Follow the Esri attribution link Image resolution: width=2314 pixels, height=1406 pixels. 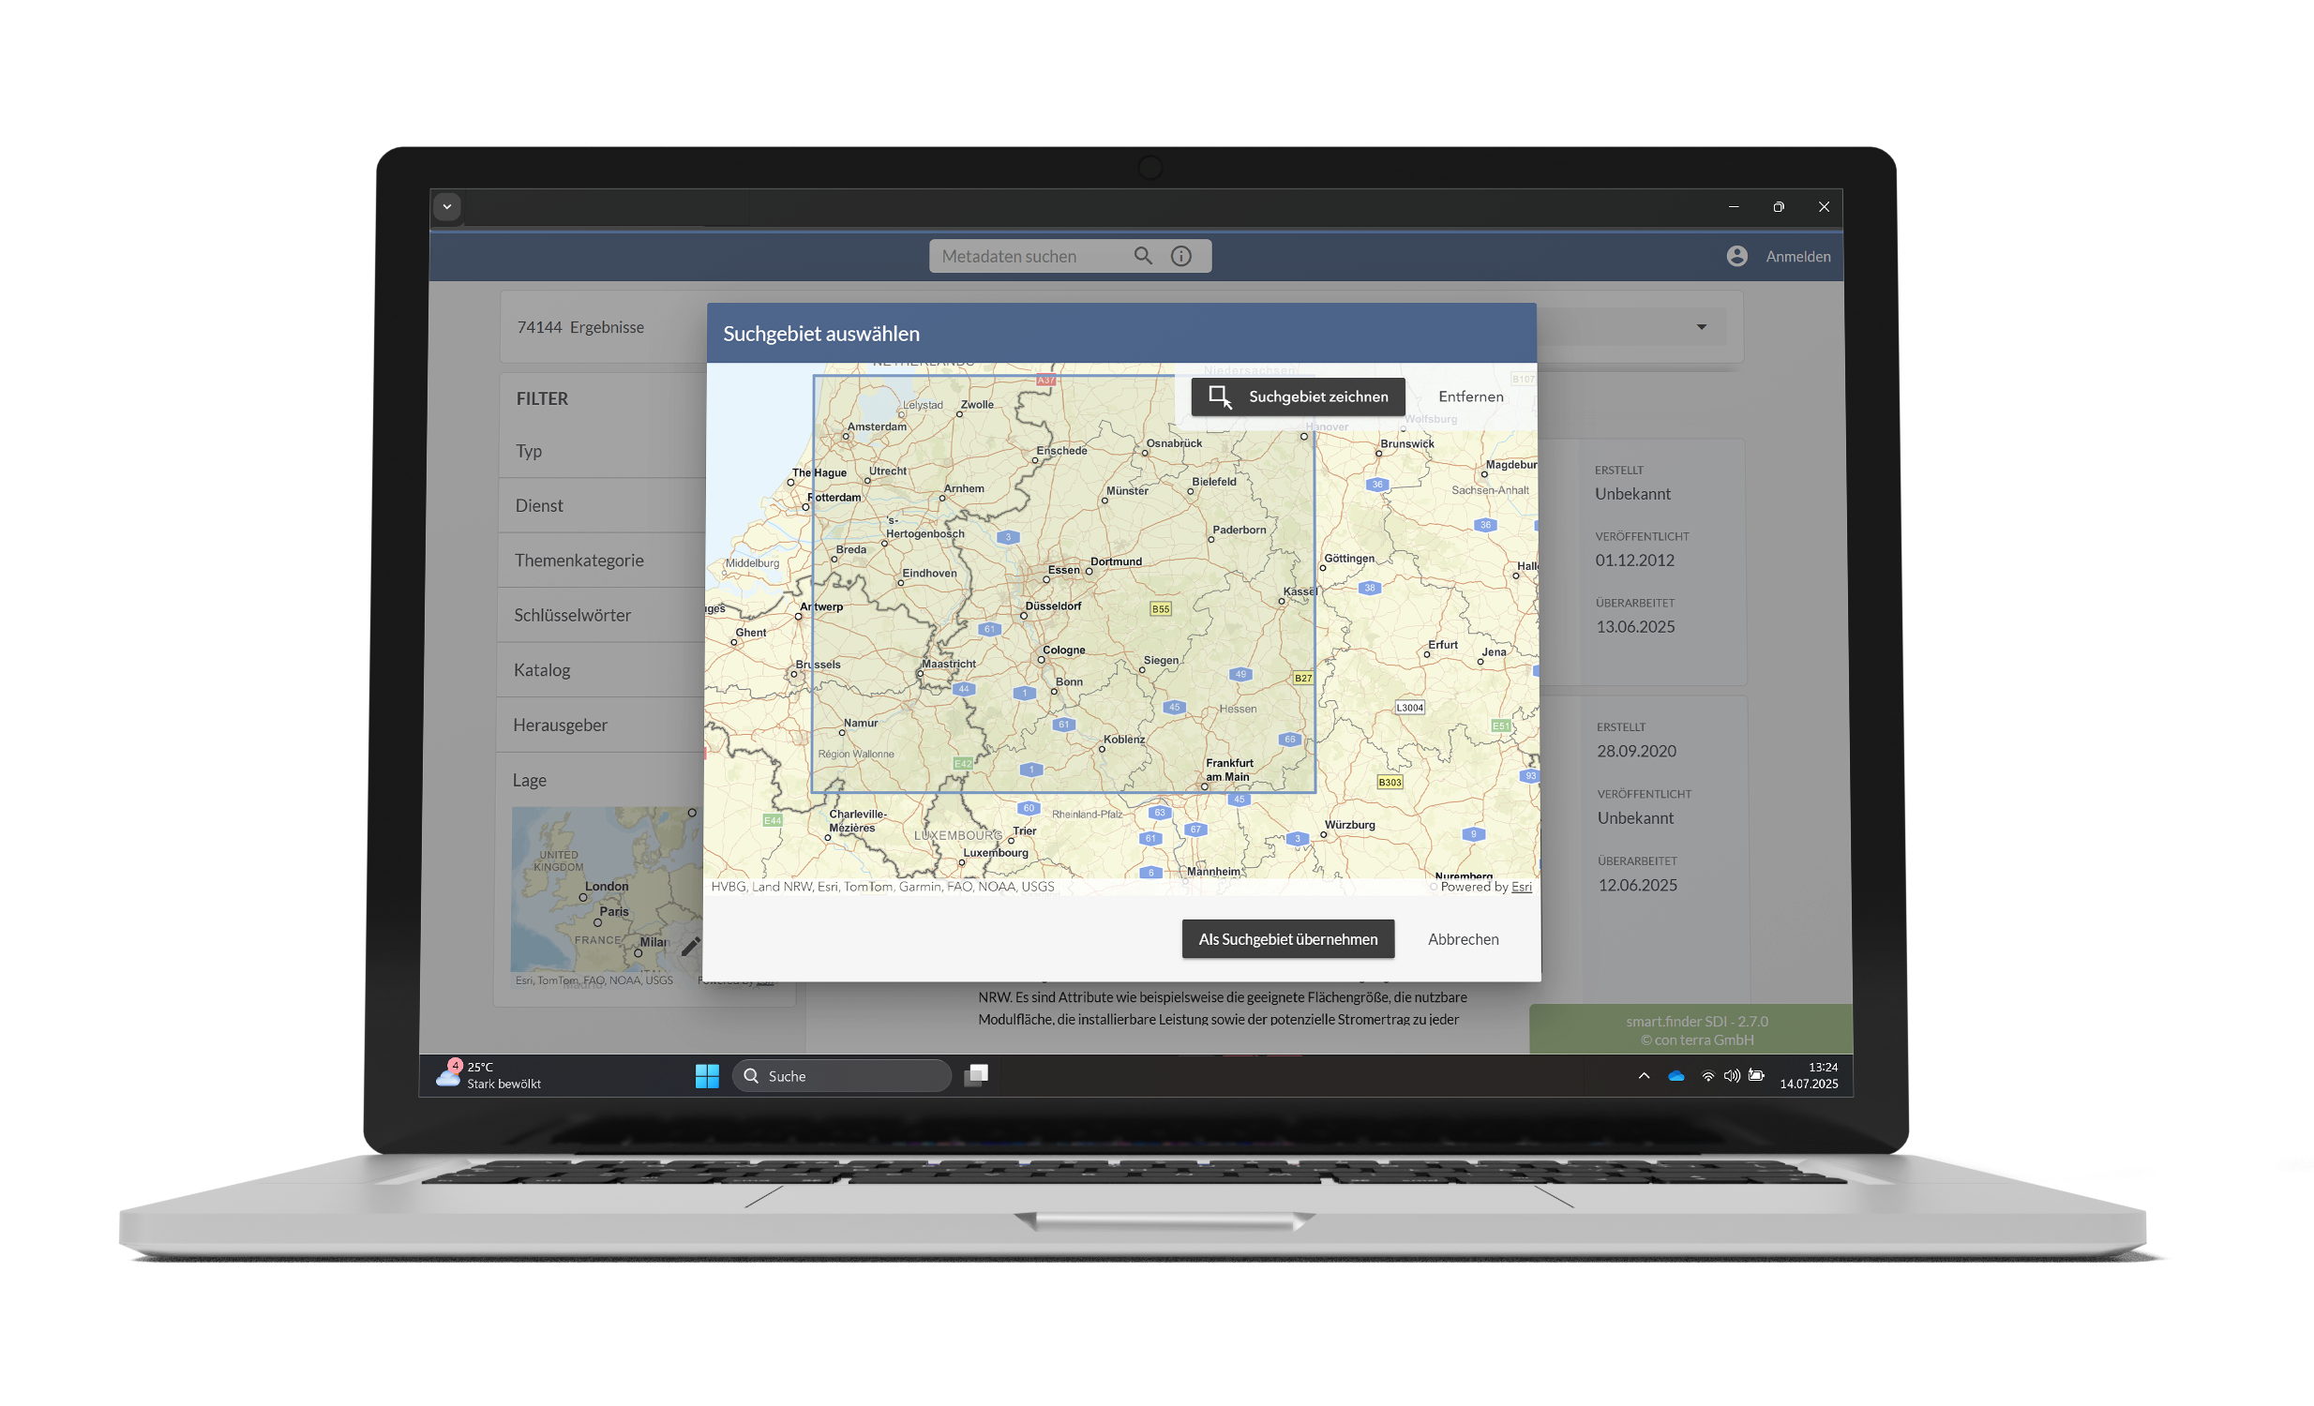click(x=1521, y=886)
